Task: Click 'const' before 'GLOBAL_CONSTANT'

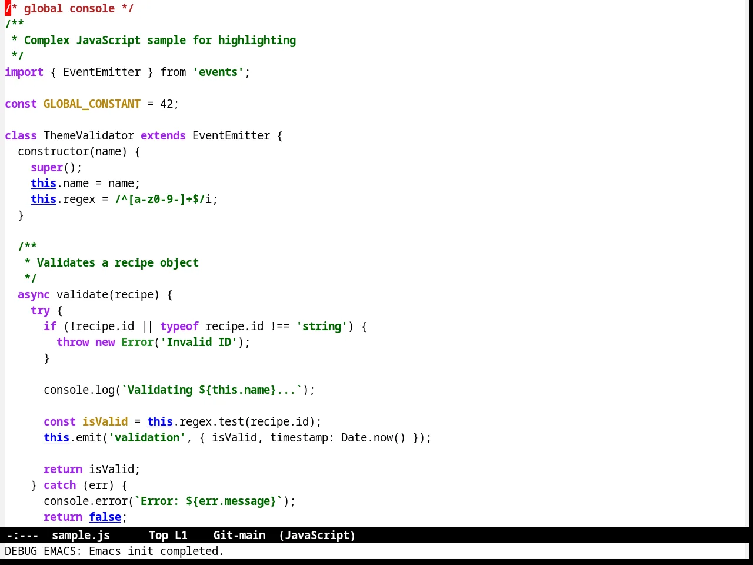Action: click(x=21, y=104)
